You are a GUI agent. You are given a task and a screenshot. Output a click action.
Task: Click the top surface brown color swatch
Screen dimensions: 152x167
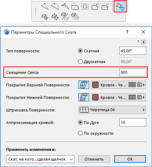click(95, 85)
